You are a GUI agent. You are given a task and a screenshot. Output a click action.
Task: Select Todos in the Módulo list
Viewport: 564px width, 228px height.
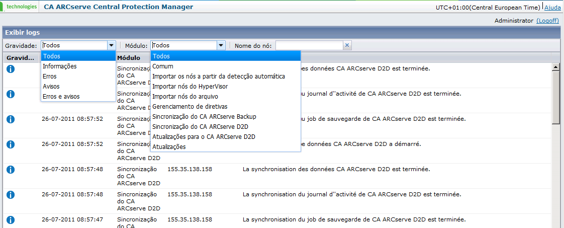pos(226,56)
